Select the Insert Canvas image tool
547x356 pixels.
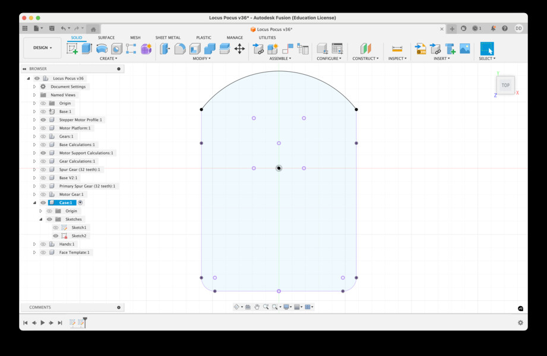[x=464, y=49]
